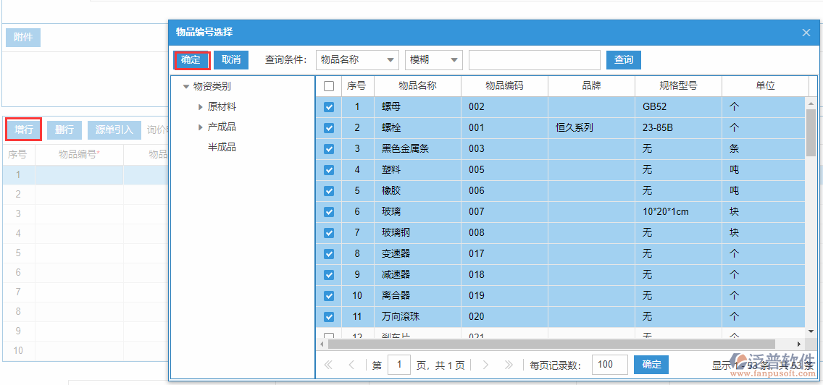Select 半成品 category in tree
The width and height of the screenshot is (823, 385).
pos(222,148)
